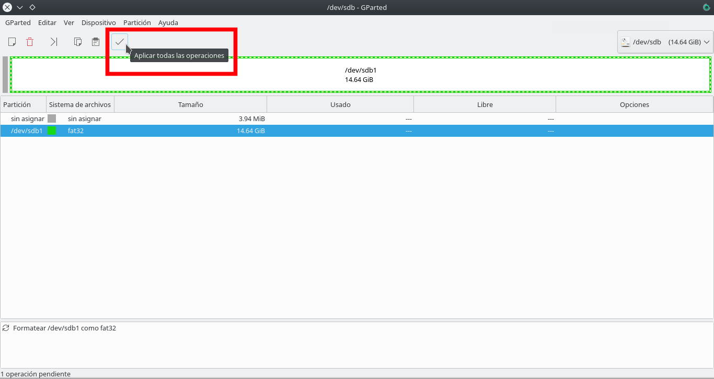Click the Libre column header
The image size is (714, 379).
pyautogui.click(x=485, y=104)
